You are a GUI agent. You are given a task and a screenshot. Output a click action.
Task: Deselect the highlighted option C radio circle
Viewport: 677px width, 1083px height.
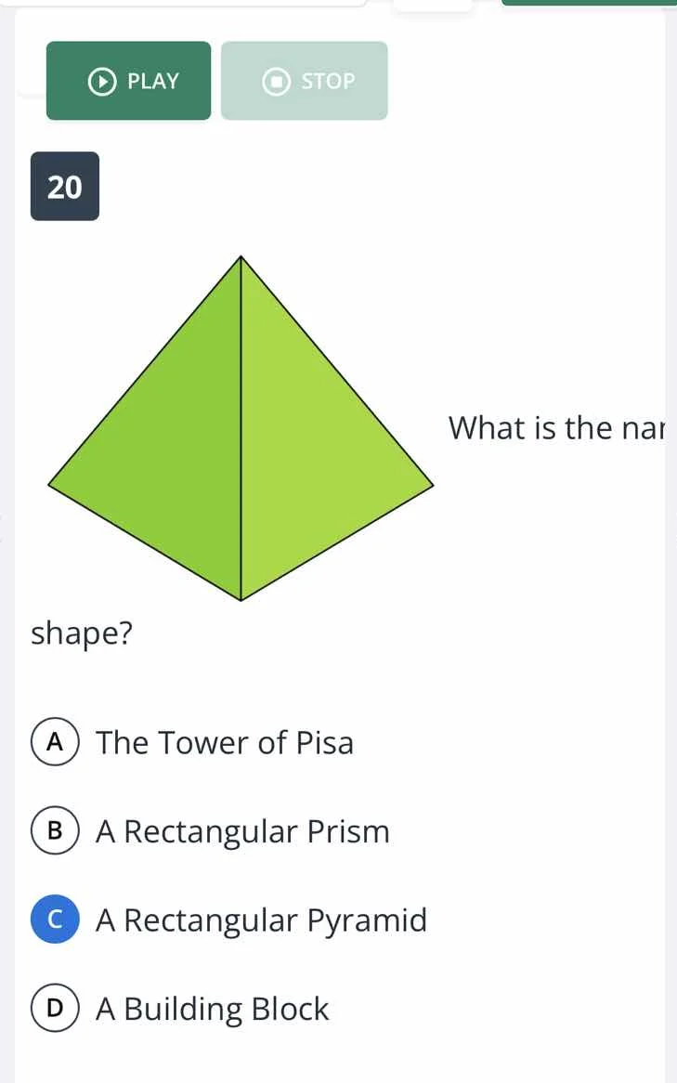tap(55, 920)
